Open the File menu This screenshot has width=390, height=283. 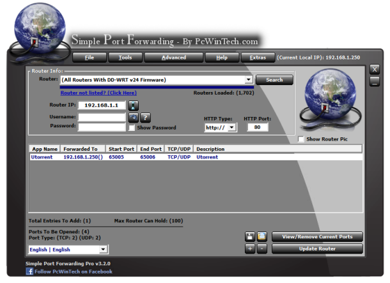pyautogui.click(x=90, y=57)
